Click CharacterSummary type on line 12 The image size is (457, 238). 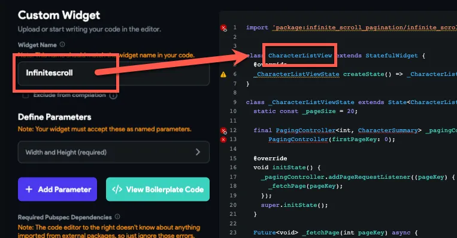(388, 130)
